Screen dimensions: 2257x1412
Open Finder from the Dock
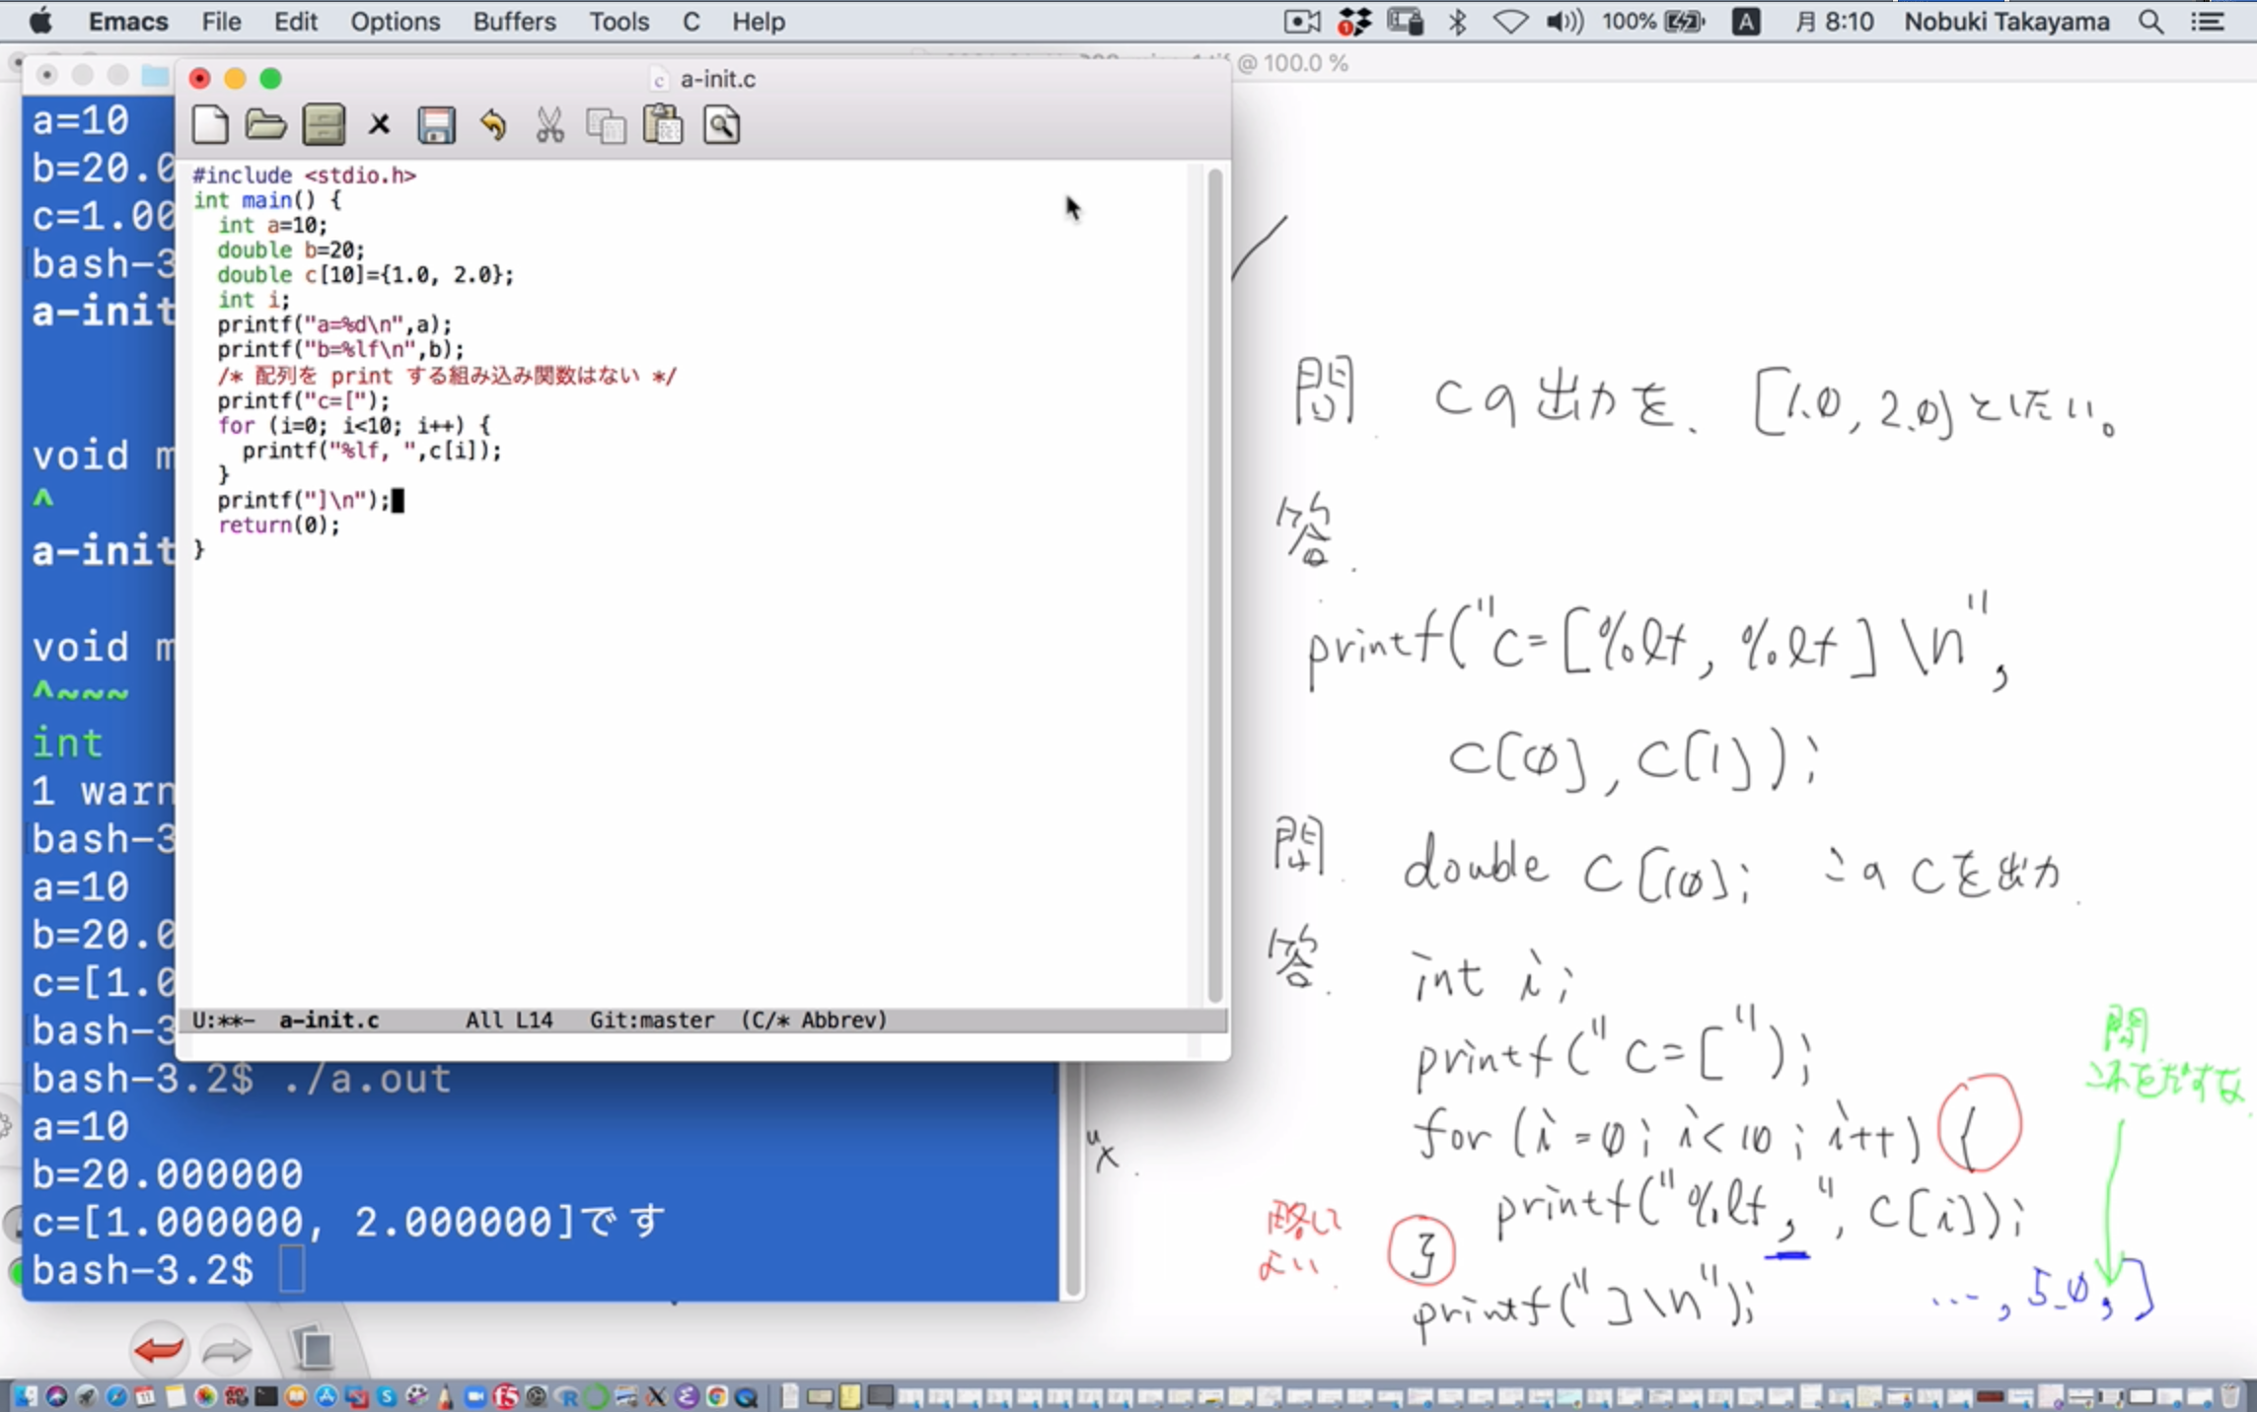pyautogui.click(x=26, y=1396)
